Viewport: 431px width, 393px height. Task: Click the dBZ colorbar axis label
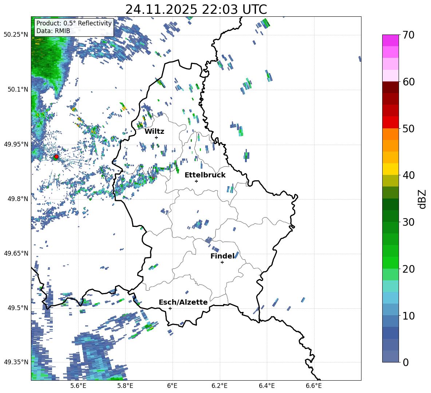tap(423, 199)
